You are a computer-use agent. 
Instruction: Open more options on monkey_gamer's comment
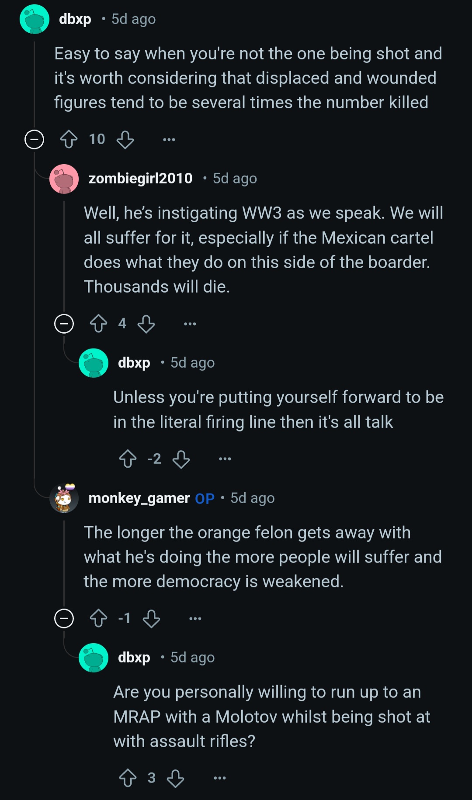[x=195, y=619]
